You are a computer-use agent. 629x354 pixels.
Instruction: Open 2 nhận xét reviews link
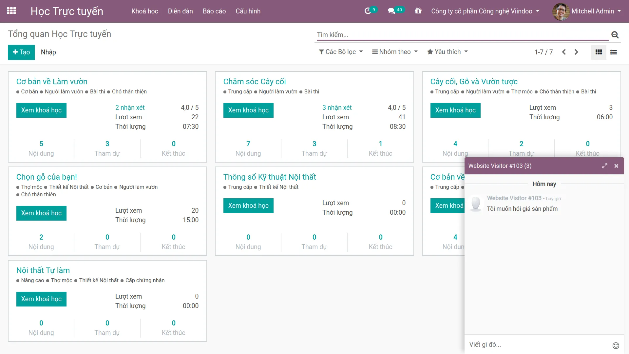(x=130, y=108)
